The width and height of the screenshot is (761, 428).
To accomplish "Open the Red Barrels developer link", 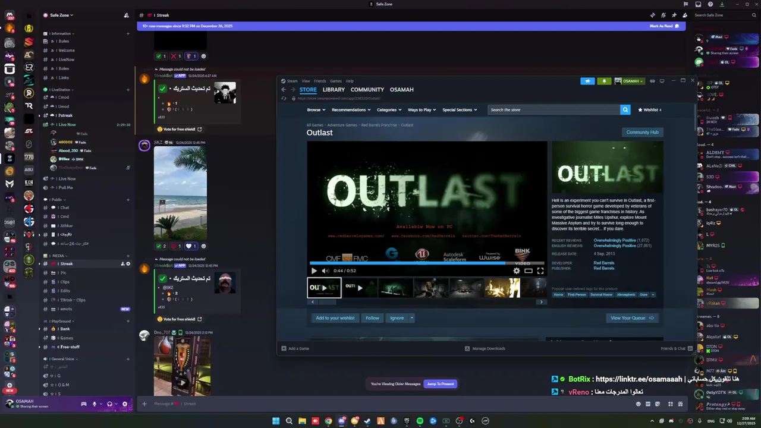I will (604, 263).
